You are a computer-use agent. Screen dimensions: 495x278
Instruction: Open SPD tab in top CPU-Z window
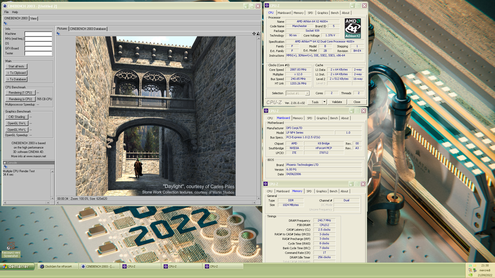pos(310,13)
